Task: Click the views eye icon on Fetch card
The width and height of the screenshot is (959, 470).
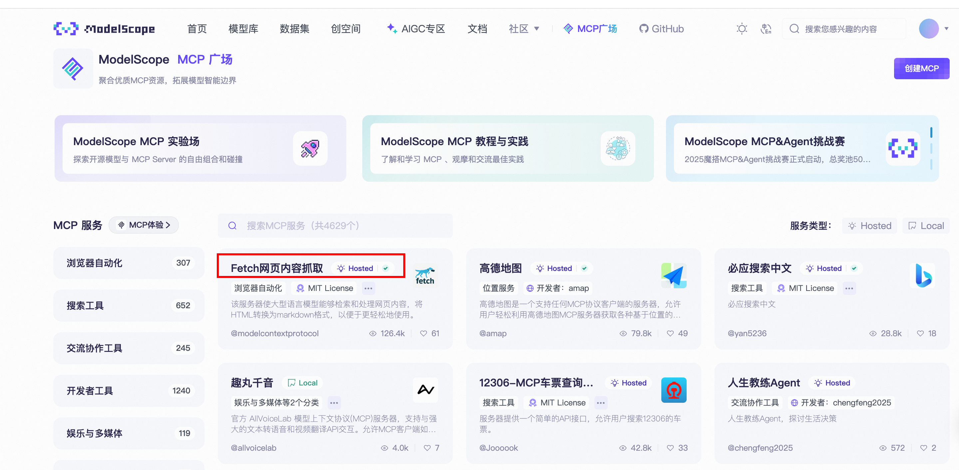Action: coord(372,334)
